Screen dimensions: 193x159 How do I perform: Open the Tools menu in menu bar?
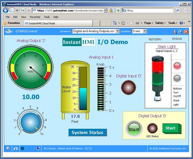pos(47,17)
